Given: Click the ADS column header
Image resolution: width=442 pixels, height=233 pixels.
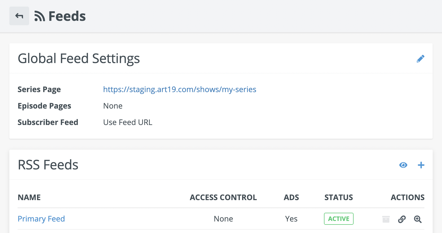Looking at the screenshot, I should (291, 197).
